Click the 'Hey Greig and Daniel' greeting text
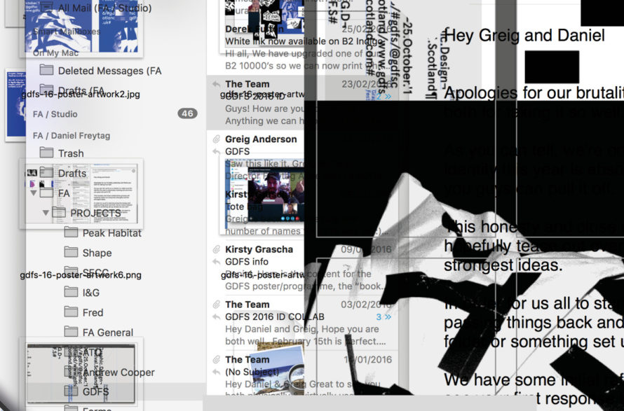The image size is (624, 411). coord(524,36)
